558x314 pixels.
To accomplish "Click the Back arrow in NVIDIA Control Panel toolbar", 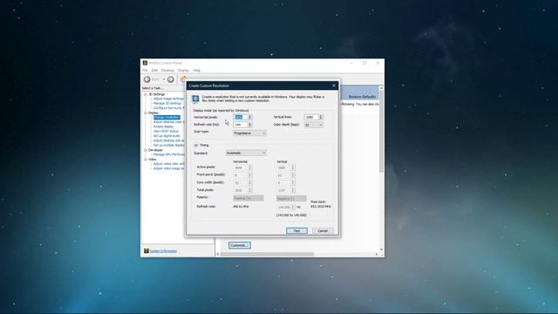I will 147,79.
